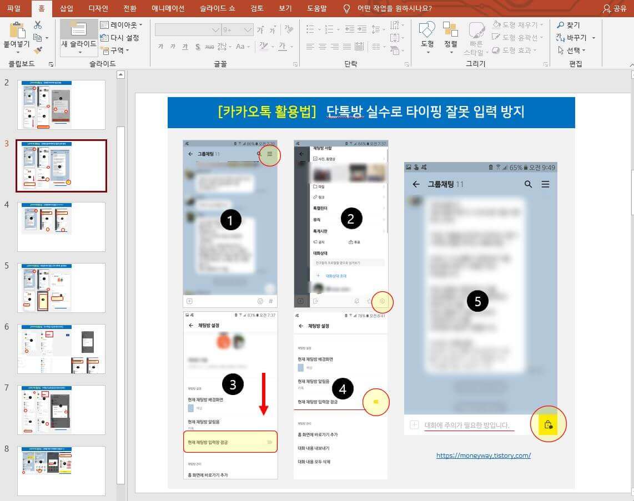Decrease the list indent level
This screenshot has width=634, height=501.
350,29
